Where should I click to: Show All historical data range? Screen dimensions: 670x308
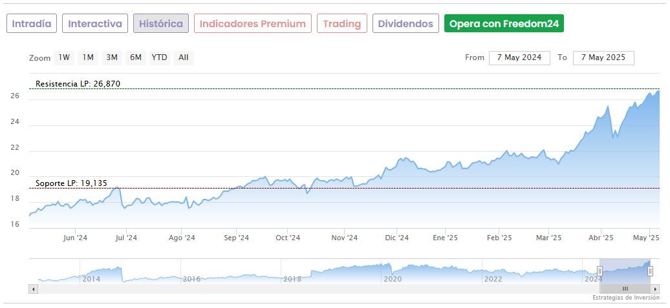pos(184,57)
